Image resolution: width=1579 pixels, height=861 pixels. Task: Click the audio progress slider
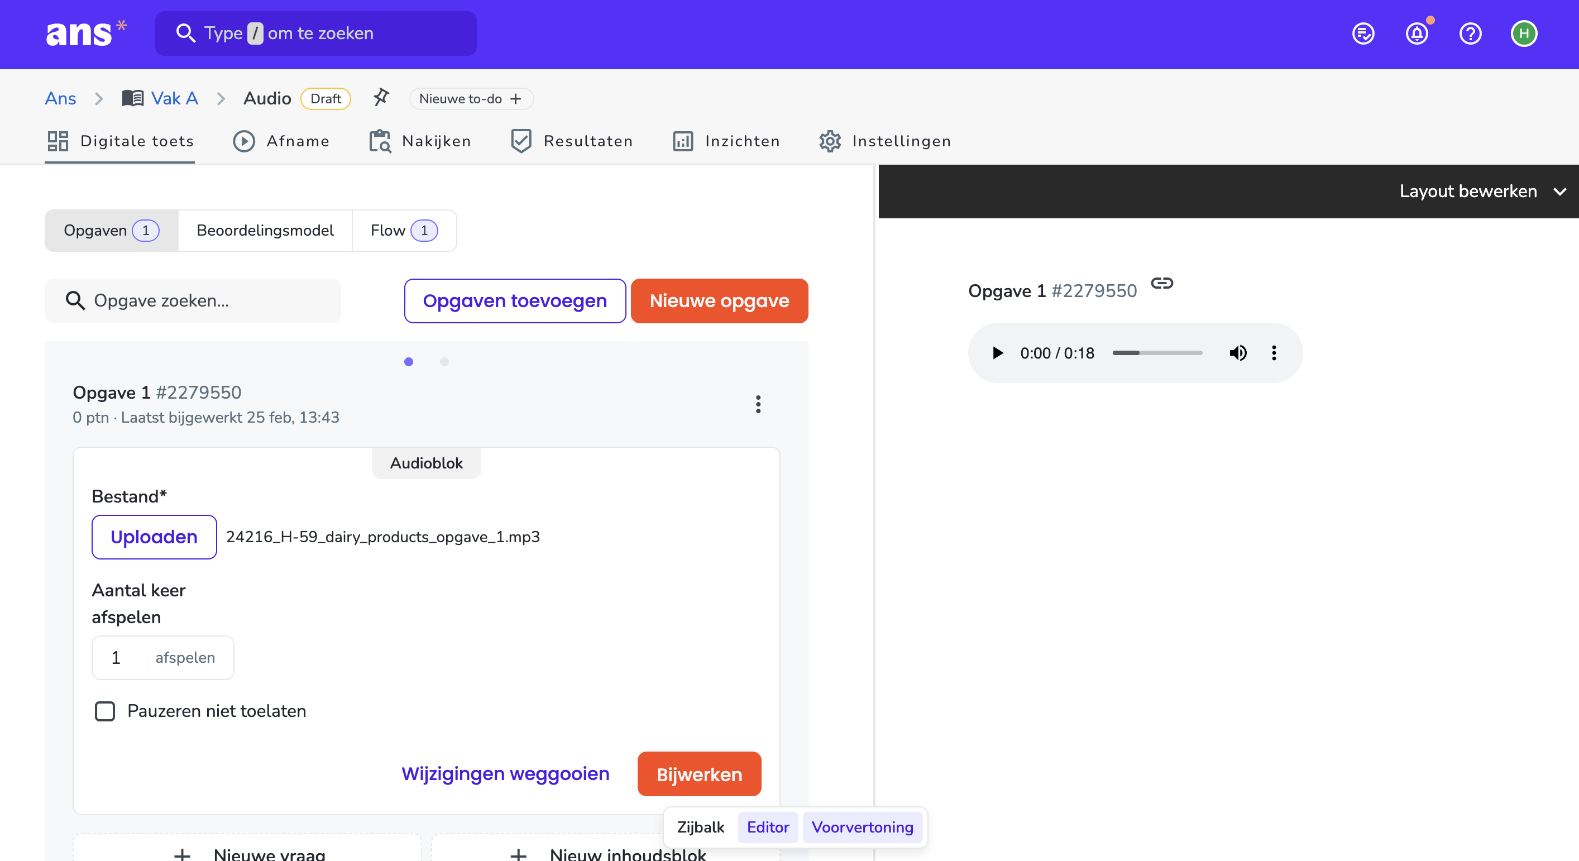pyautogui.click(x=1157, y=353)
